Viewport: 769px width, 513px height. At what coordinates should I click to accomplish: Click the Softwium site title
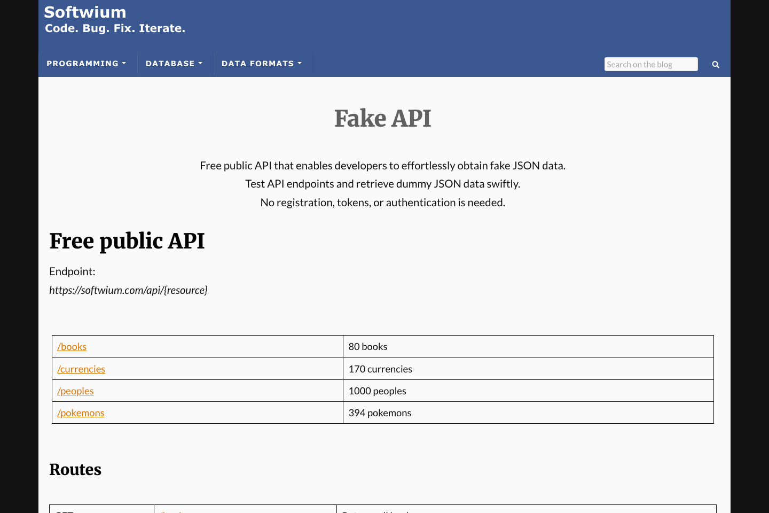[x=85, y=12]
